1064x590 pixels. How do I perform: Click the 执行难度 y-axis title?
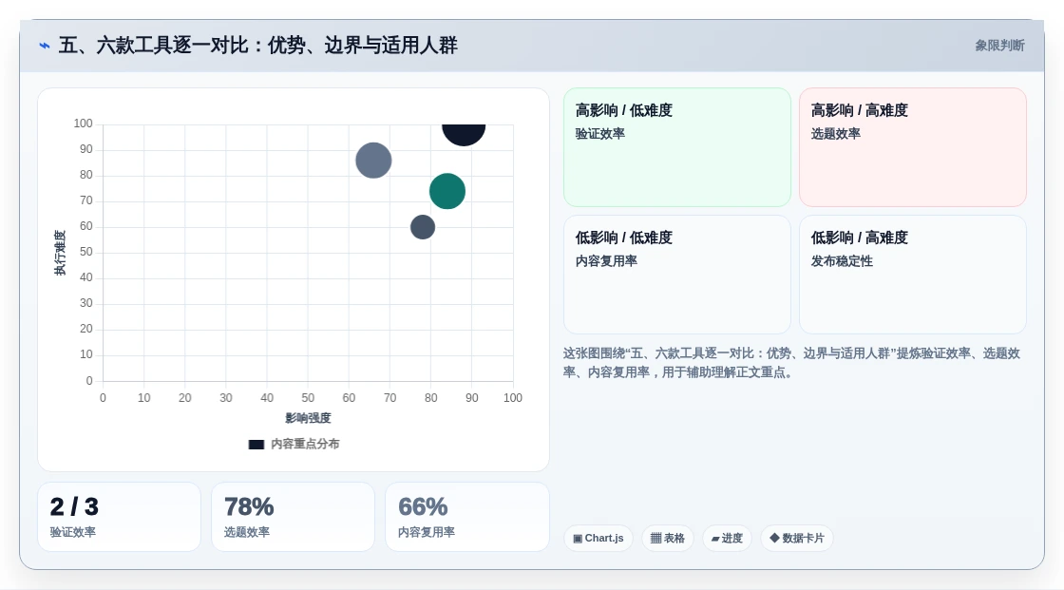click(x=60, y=253)
